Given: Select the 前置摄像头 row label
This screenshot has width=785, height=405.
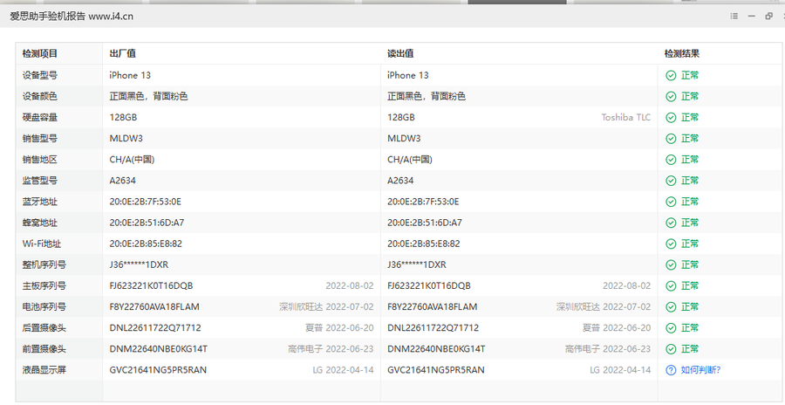Looking at the screenshot, I should pyautogui.click(x=44, y=349).
